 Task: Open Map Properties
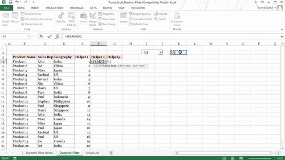point(140,14)
